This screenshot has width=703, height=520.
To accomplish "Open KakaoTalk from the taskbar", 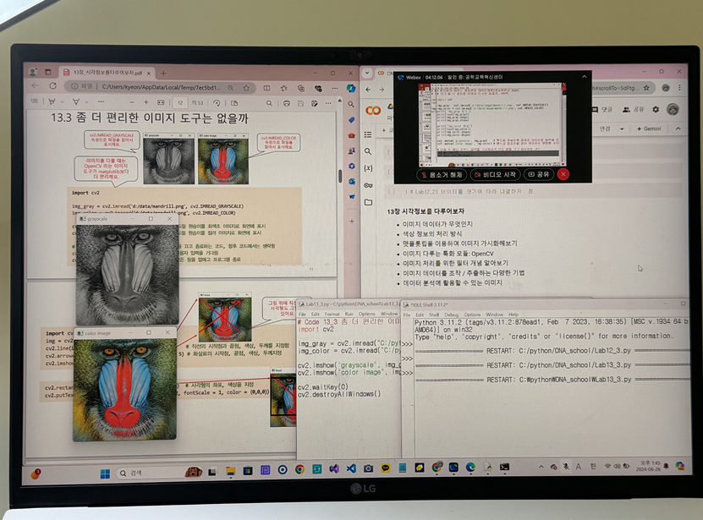I will [385, 468].
